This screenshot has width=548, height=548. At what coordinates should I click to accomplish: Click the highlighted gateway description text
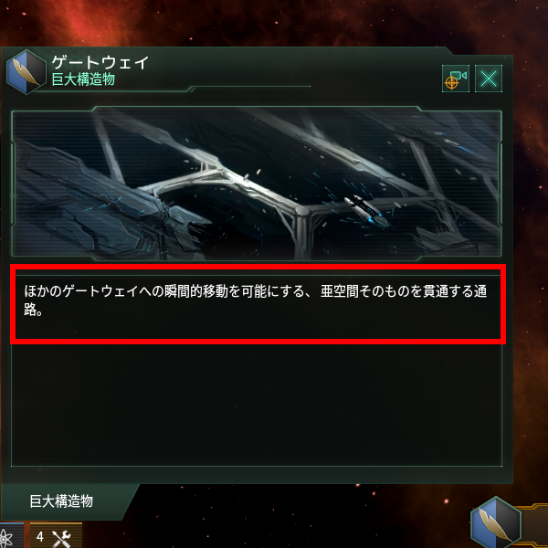(256, 300)
